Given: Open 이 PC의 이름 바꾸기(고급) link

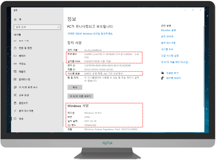Looking at the screenshot, I should [x=174, y=62].
